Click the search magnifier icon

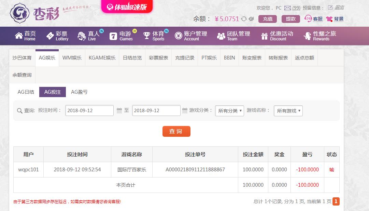pyautogui.click(x=19, y=110)
